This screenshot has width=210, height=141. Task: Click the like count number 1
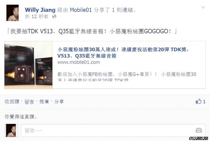[204, 102]
